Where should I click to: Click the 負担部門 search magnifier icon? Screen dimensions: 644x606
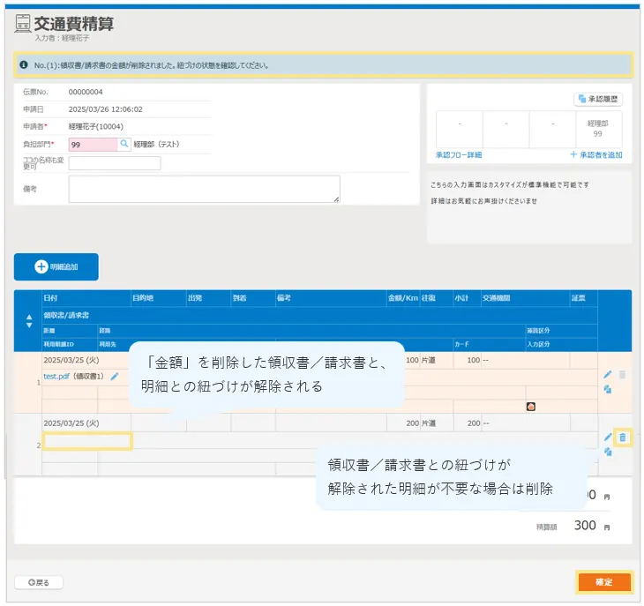tap(124, 144)
